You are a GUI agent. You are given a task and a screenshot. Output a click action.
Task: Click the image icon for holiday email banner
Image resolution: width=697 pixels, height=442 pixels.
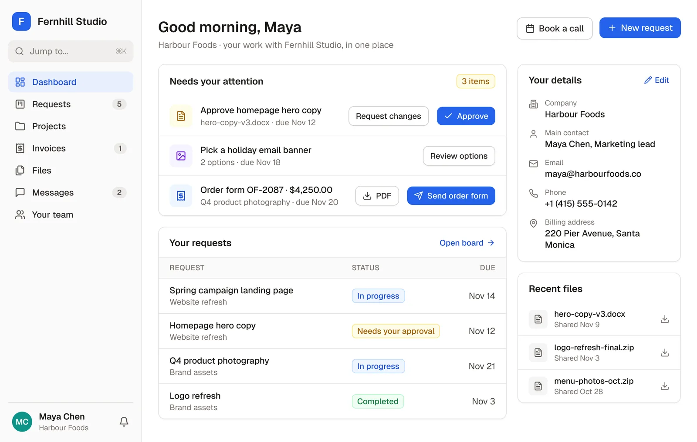coord(181,156)
